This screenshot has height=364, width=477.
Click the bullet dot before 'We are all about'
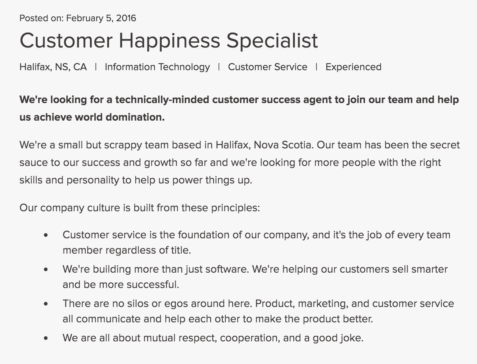(46, 338)
